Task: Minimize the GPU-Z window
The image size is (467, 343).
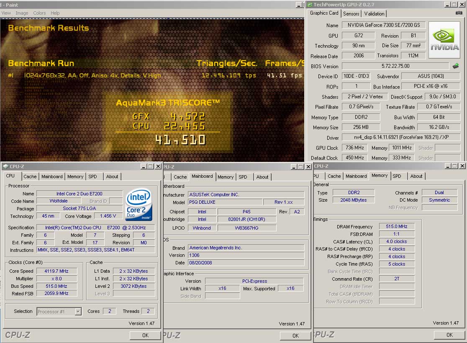Action: [x=447, y=5]
